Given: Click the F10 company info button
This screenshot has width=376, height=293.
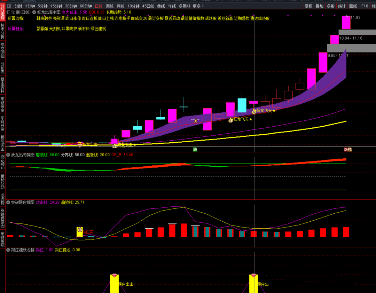Looking at the screenshot, I should click(365, 6).
